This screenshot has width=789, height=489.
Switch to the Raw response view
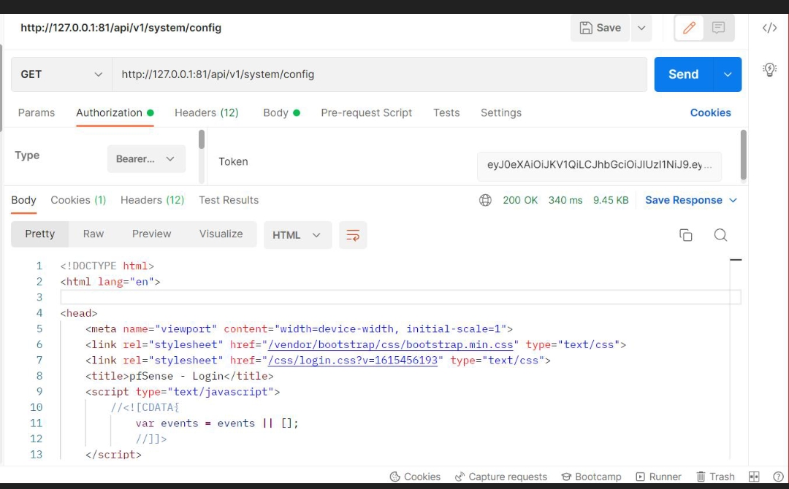tap(94, 234)
